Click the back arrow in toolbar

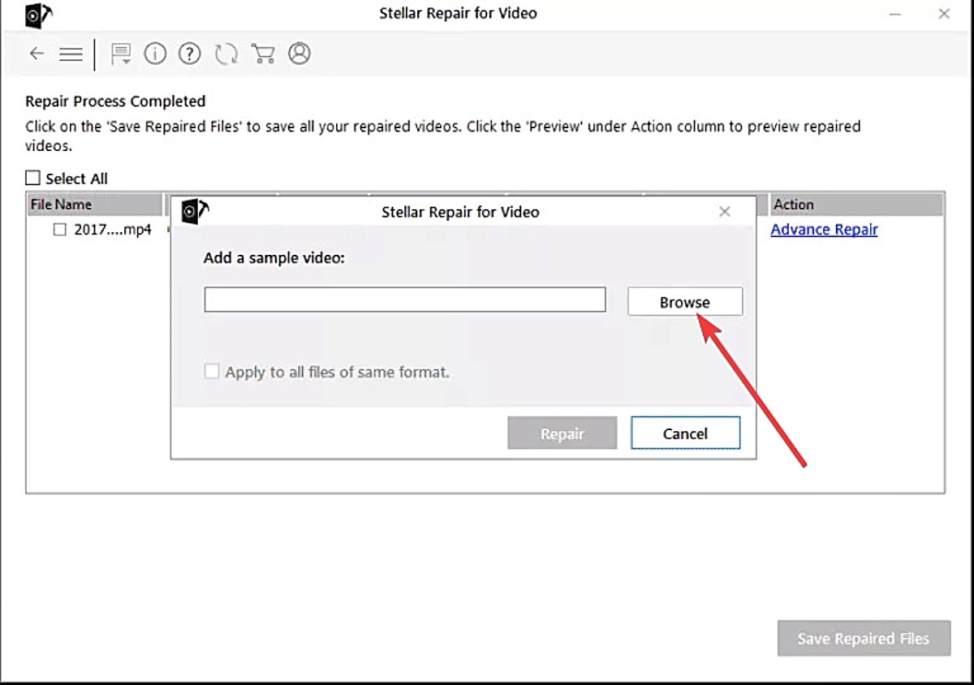click(x=37, y=54)
